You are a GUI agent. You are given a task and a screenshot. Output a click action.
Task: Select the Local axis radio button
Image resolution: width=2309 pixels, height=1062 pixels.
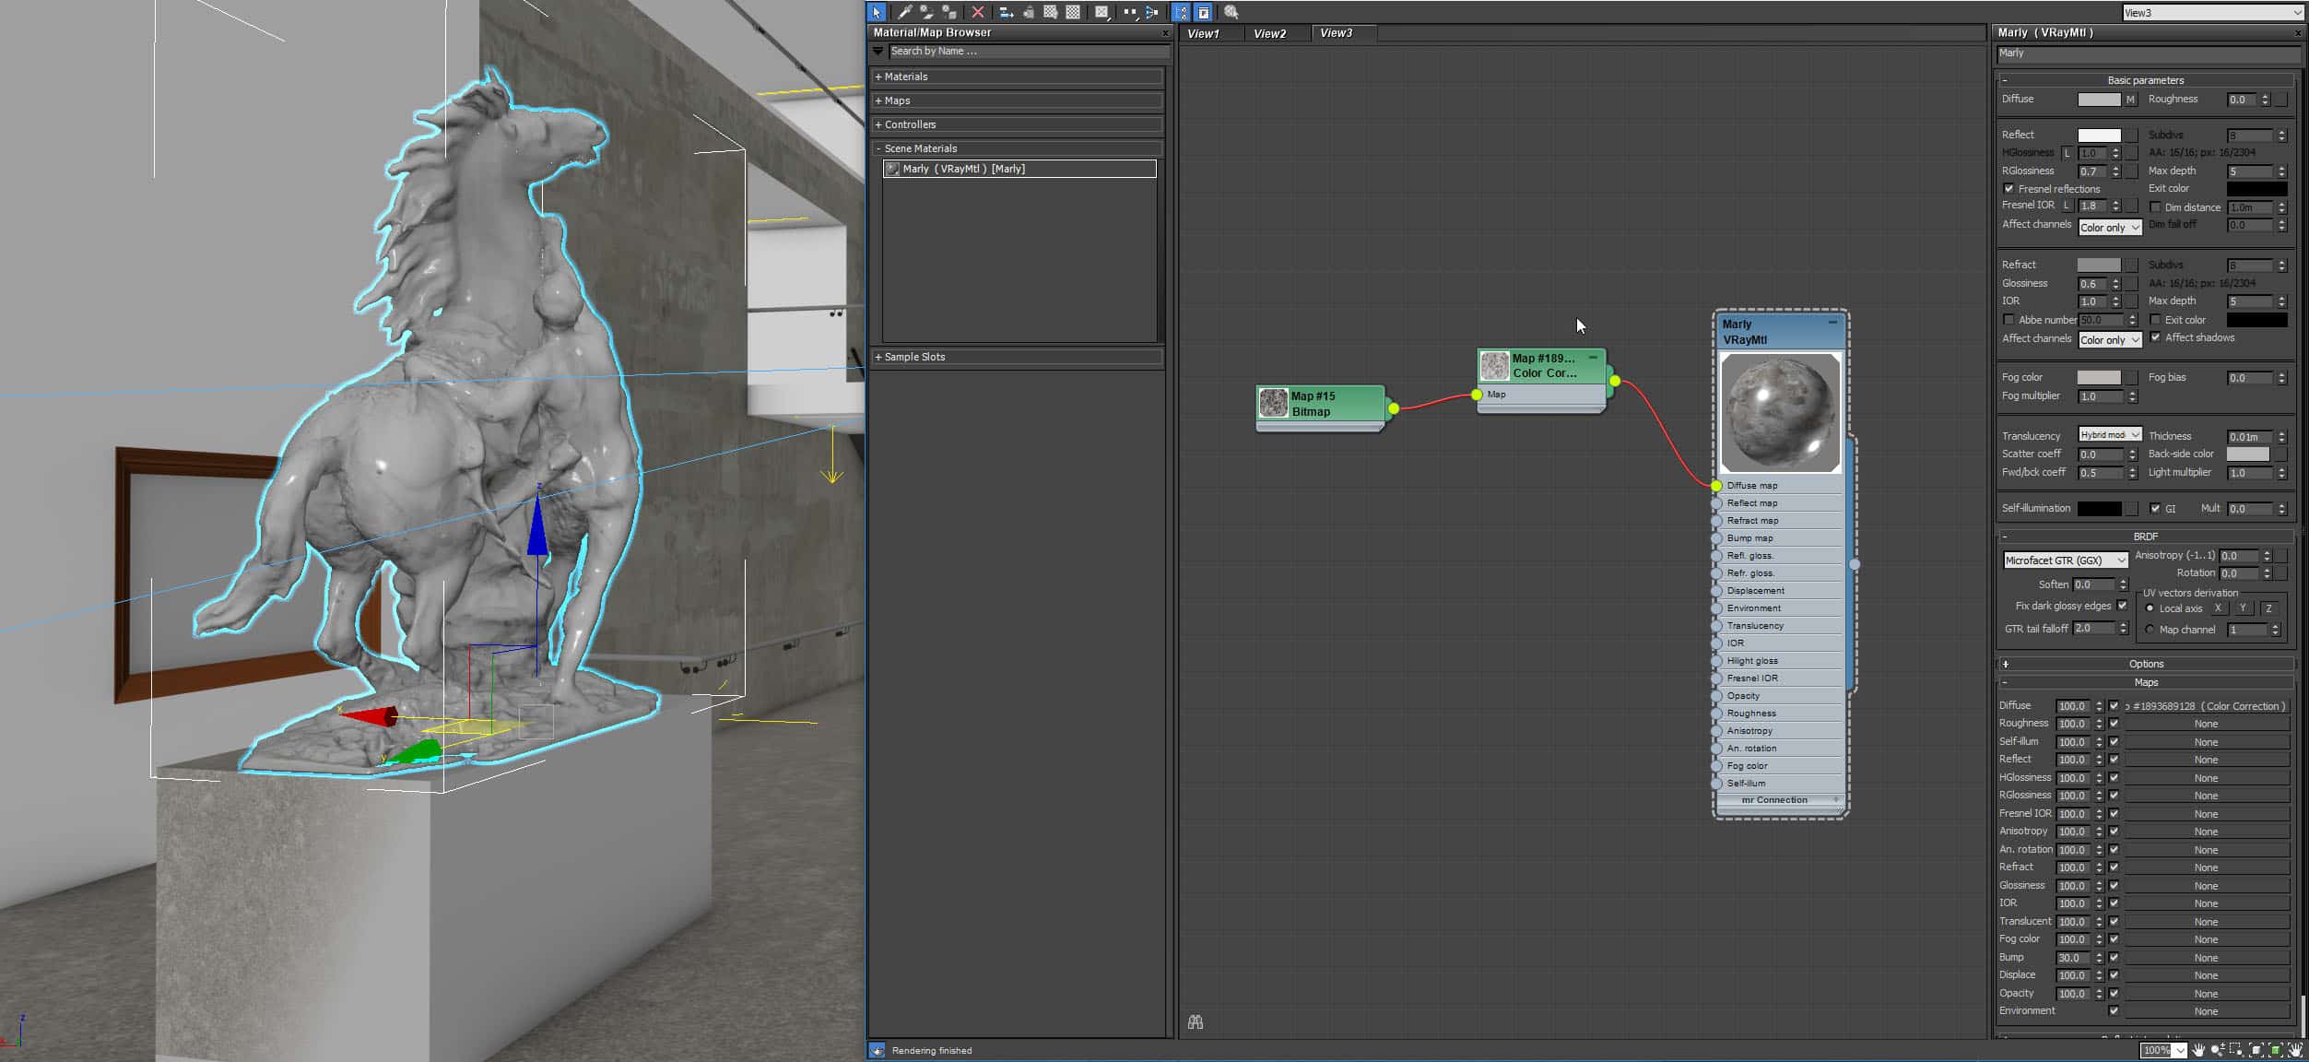(2150, 608)
